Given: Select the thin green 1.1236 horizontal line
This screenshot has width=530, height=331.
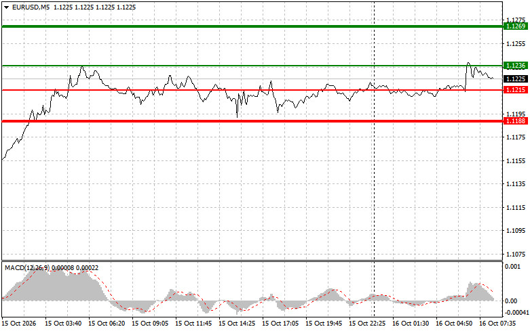Looking at the screenshot, I should point(252,66).
